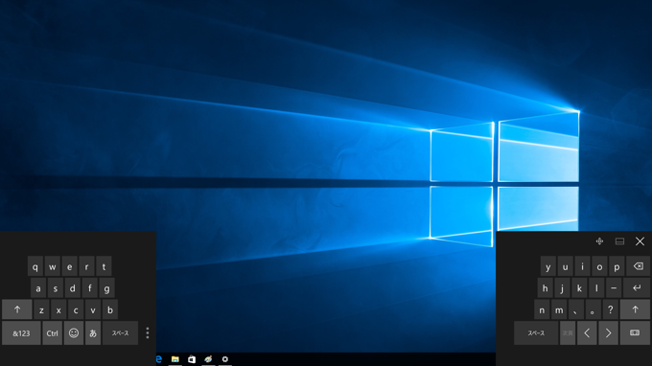Tap the v key
The image size is (652, 366).
93,309
